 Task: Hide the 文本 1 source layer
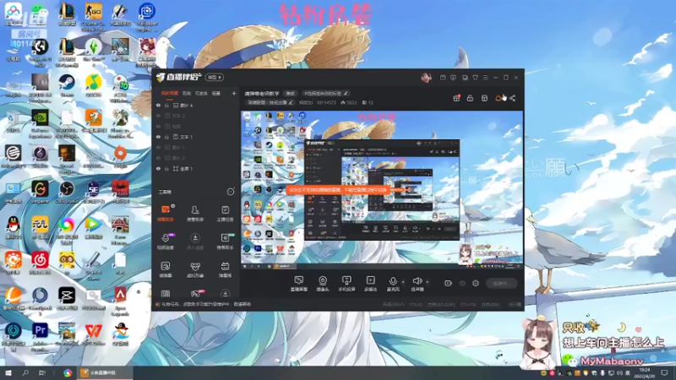coord(158,137)
